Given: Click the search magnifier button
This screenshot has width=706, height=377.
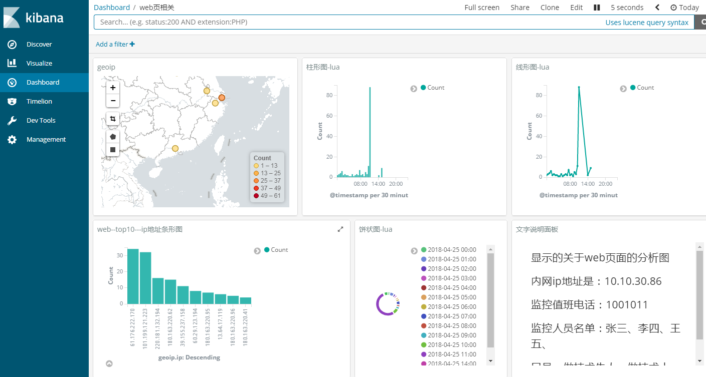Looking at the screenshot, I should click(701, 22).
